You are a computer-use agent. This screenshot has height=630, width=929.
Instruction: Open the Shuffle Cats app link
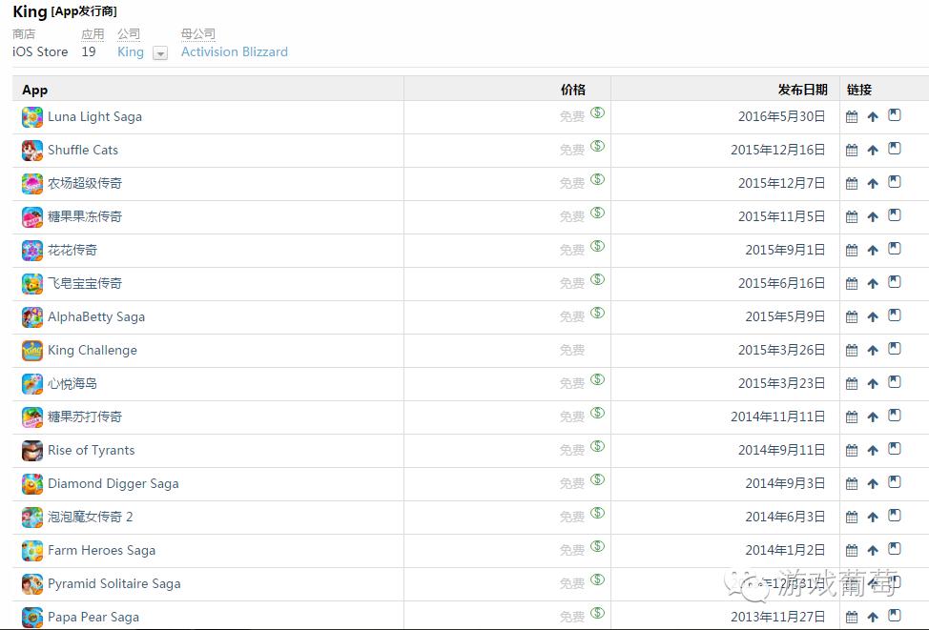(x=83, y=150)
